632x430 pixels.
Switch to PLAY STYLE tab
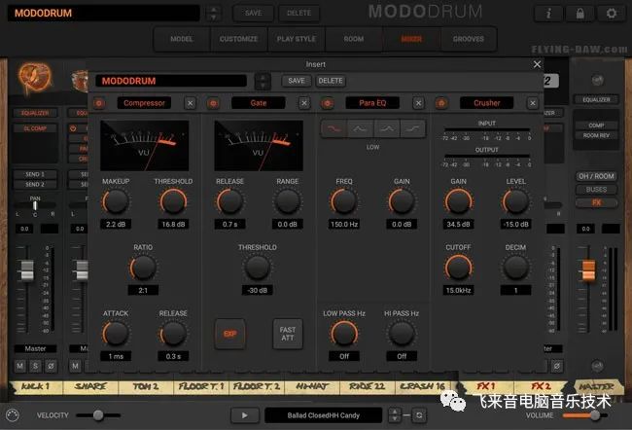pos(297,39)
